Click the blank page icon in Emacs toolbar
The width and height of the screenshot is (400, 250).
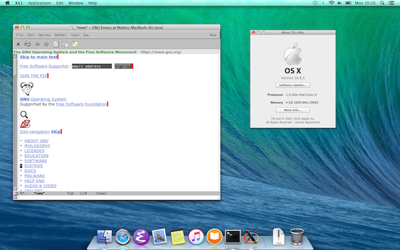56,44
